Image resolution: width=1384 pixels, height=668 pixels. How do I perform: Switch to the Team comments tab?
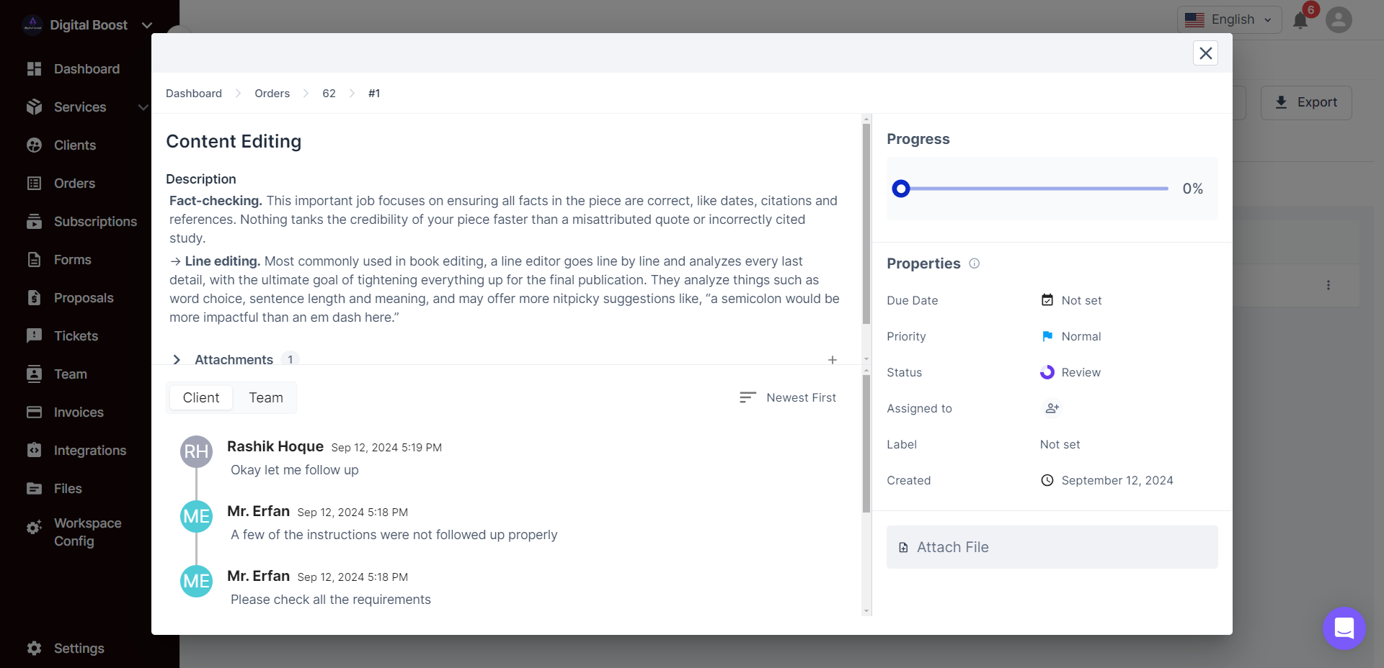pos(265,397)
